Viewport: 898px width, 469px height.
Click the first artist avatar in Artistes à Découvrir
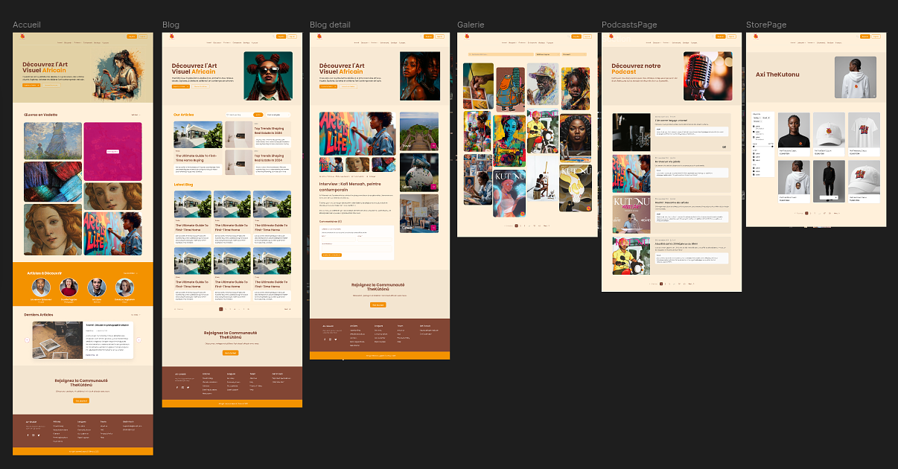tap(42, 287)
